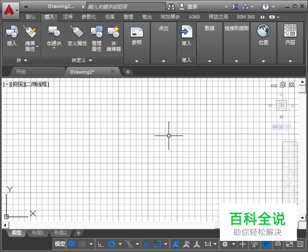
Task: Open the 布局1 layout tab
Action: [x=36, y=232]
